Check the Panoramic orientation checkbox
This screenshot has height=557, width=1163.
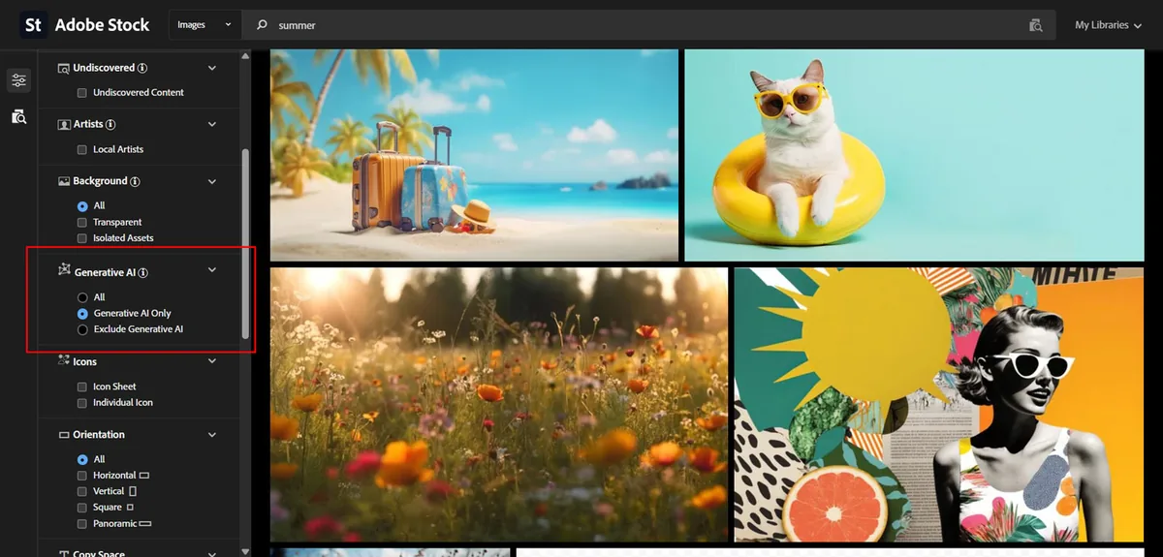click(82, 523)
